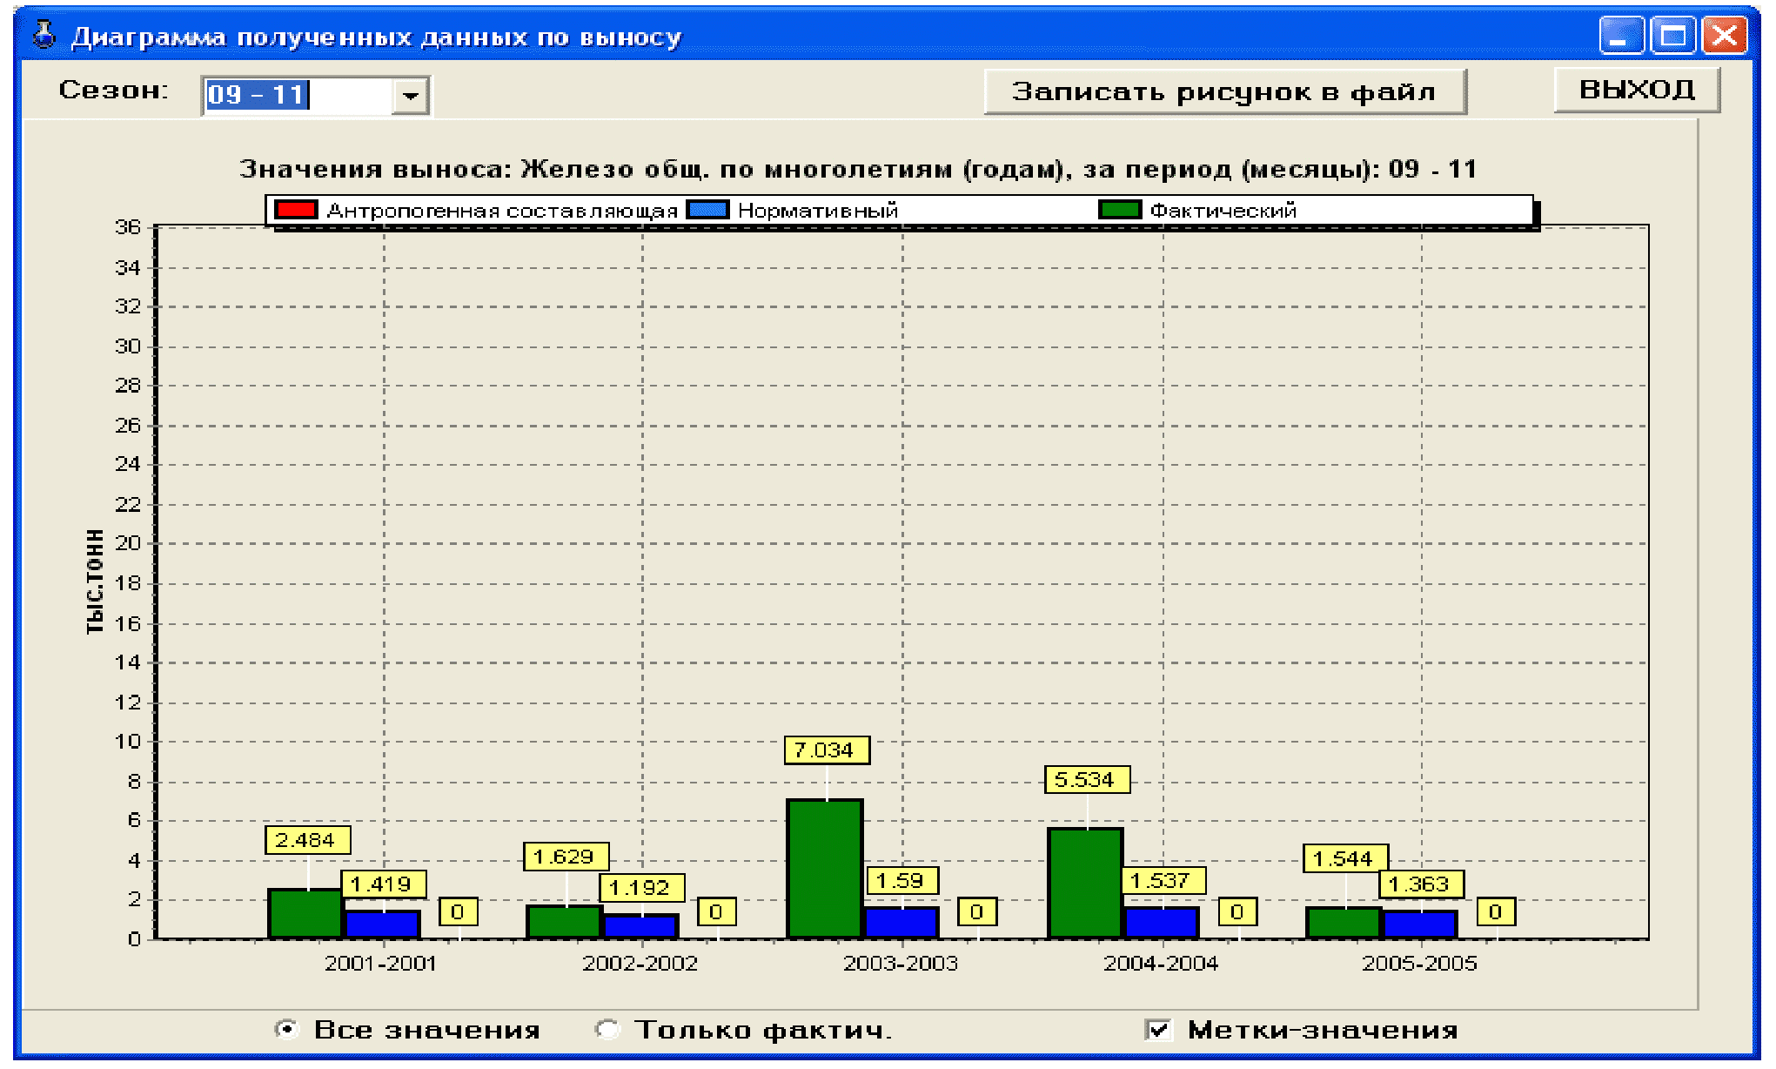1776x1069 pixels.
Task: Click the 2005-2005 axis label
Action: tap(1419, 964)
